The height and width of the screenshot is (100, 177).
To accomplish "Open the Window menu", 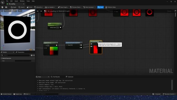I will click(22, 1).
